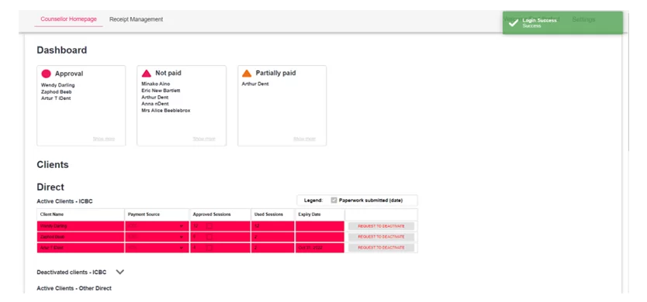Viewport: 647px width, 302px height.
Task: Toggle paperwork checkbox in Zaphod Beeb row
Action: (209, 237)
